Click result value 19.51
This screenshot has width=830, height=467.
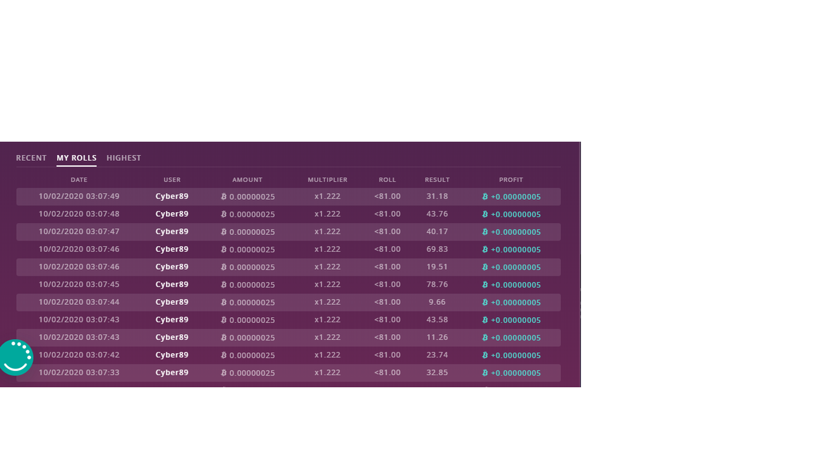click(437, 267)
